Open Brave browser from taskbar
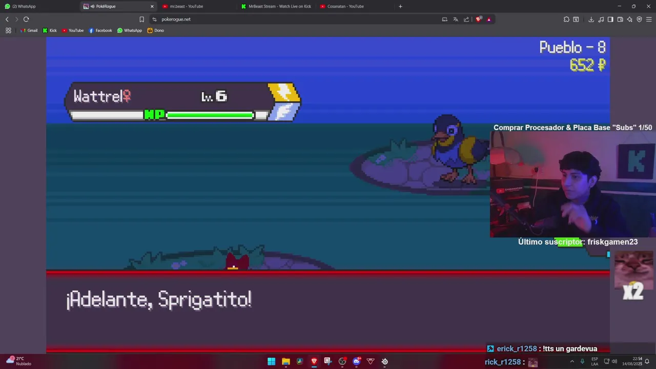Image resolution: width=656 pixels, height=369 pixels. [314, 361]
